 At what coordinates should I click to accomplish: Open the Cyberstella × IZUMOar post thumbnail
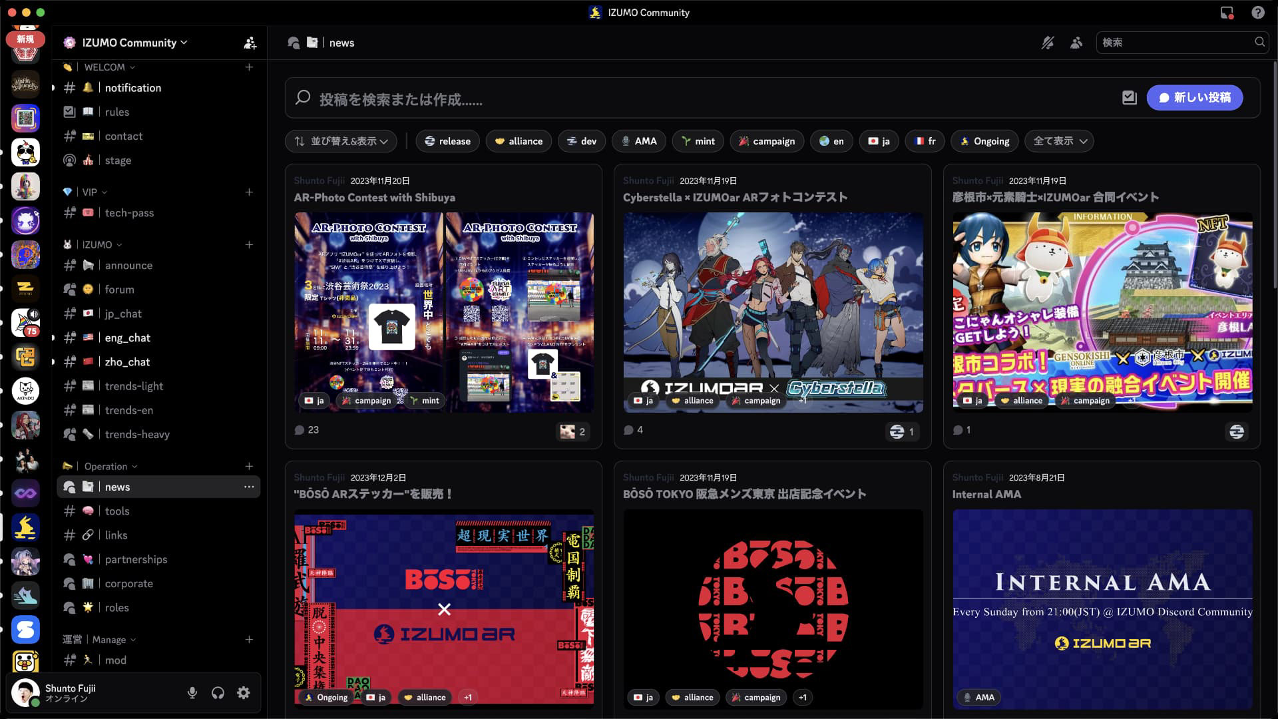point(773,312)
